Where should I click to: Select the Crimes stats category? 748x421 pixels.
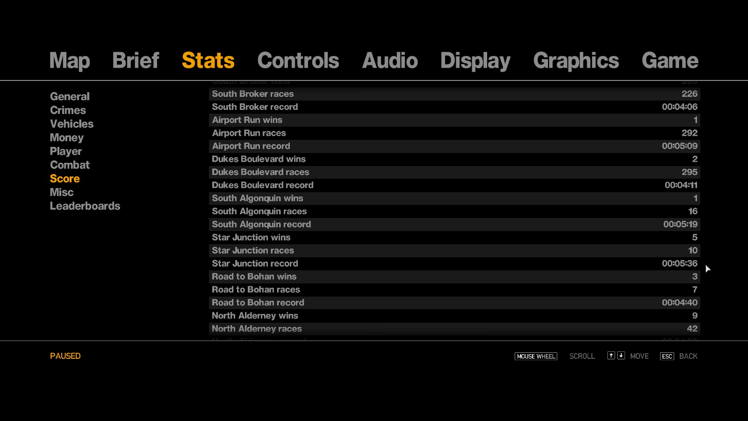68,110
